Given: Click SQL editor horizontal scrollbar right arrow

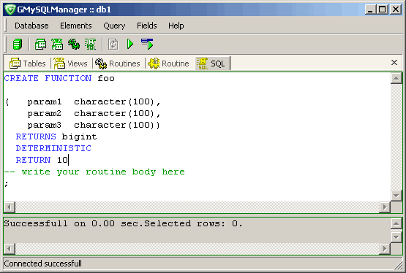Looking at the screenshot, I should point(385,207).
